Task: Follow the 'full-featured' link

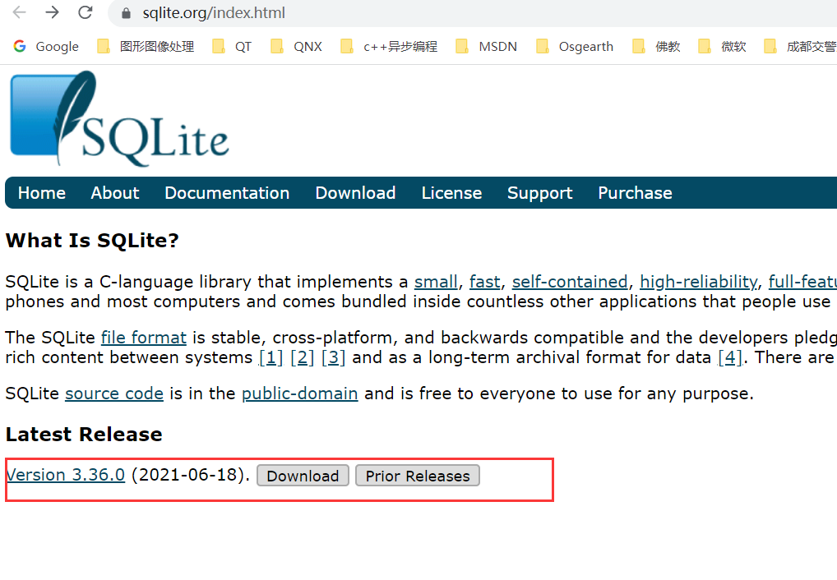Action: [x=802, y=282]
